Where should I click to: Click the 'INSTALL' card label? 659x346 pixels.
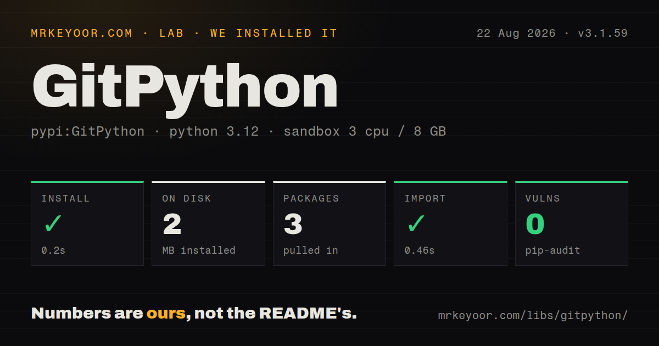(x=65, y=199)
